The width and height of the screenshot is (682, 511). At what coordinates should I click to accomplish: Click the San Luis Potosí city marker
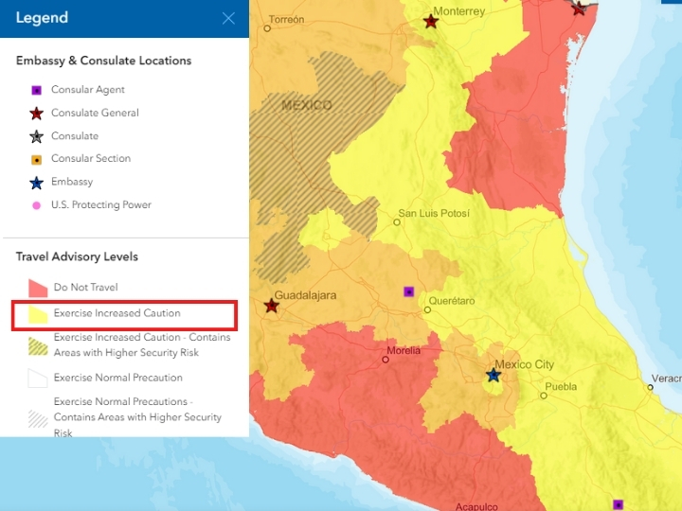pos(397,222)
